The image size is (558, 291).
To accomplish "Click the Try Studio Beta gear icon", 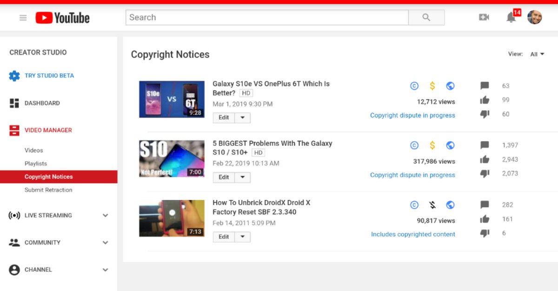I will (14, 76).
